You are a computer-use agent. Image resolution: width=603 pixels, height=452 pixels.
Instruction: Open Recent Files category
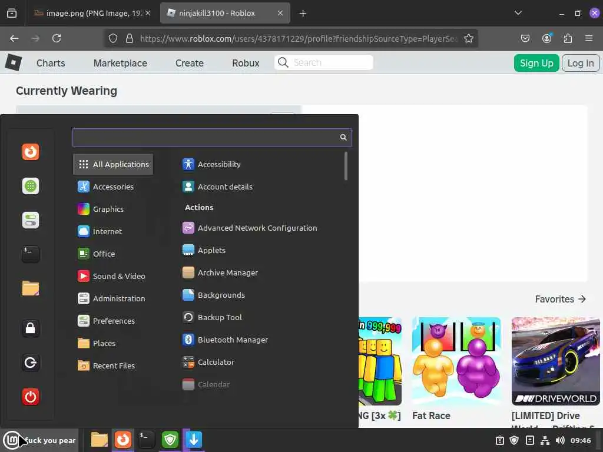coord(106,365)
